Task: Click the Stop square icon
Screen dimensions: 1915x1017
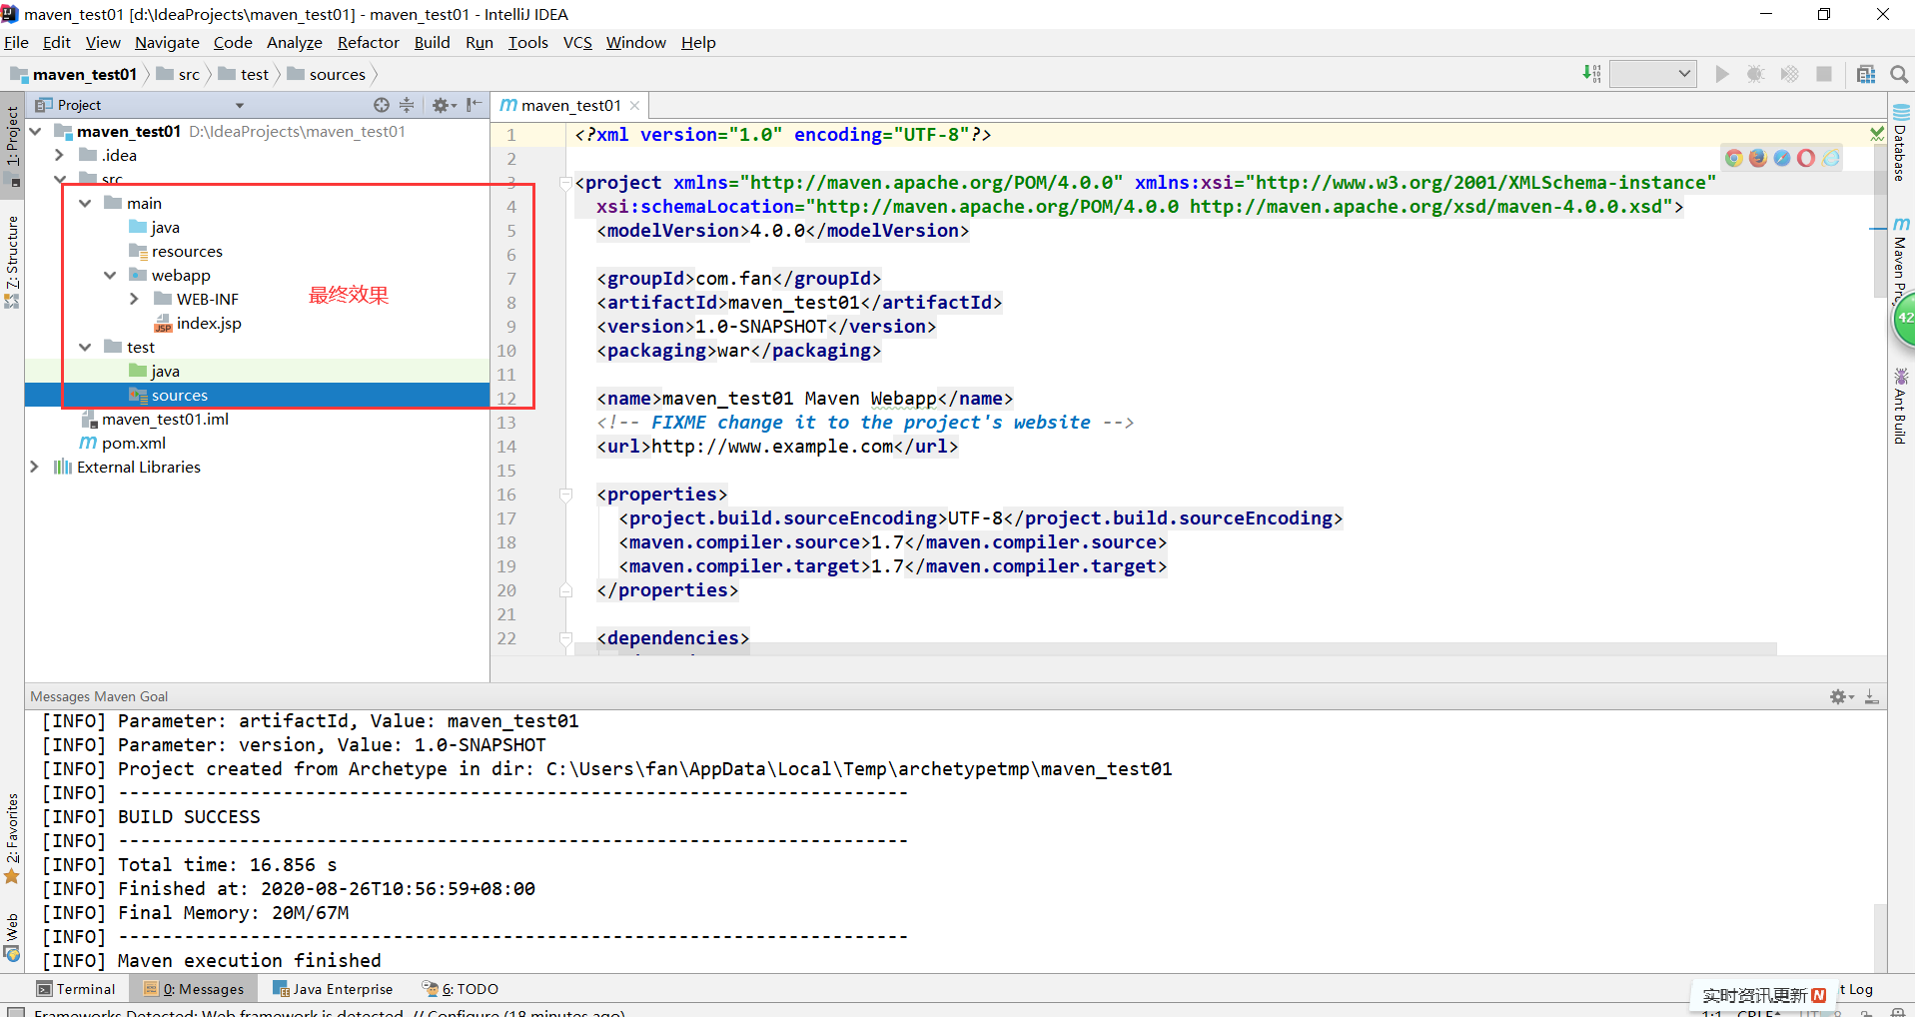Action: [x=1824, y=74]
